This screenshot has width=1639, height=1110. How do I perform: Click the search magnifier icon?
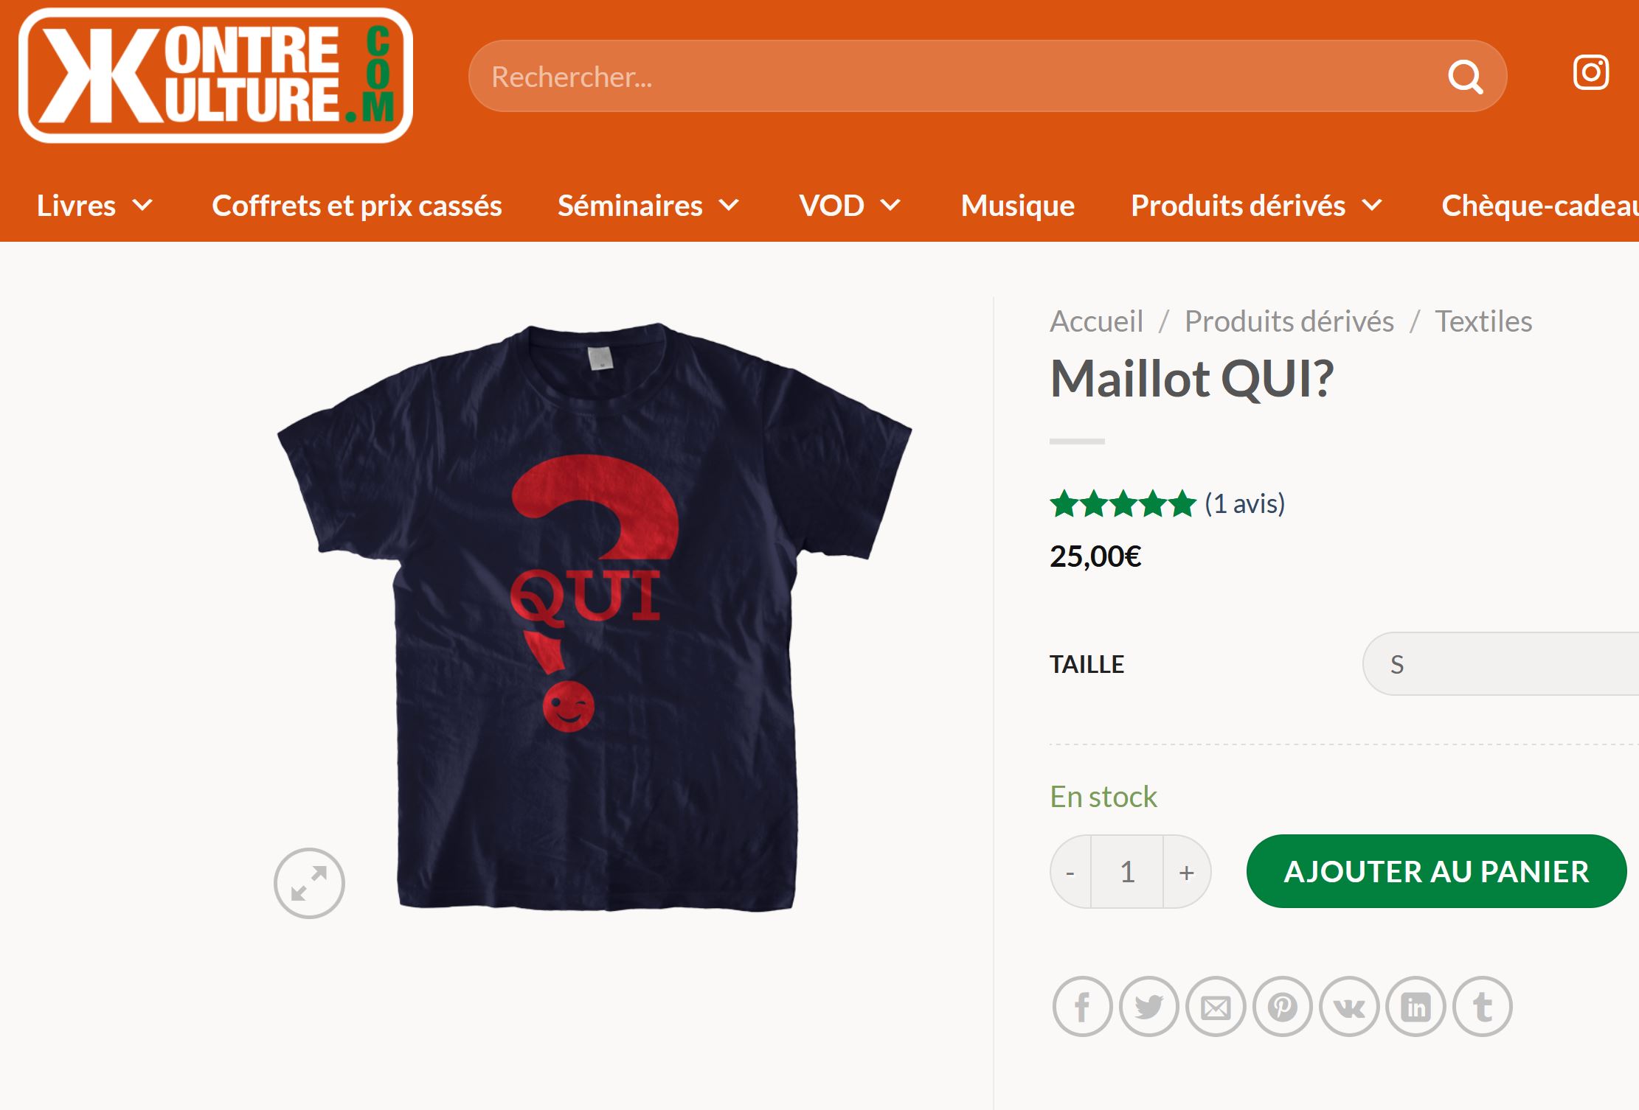pos(1465,77)
